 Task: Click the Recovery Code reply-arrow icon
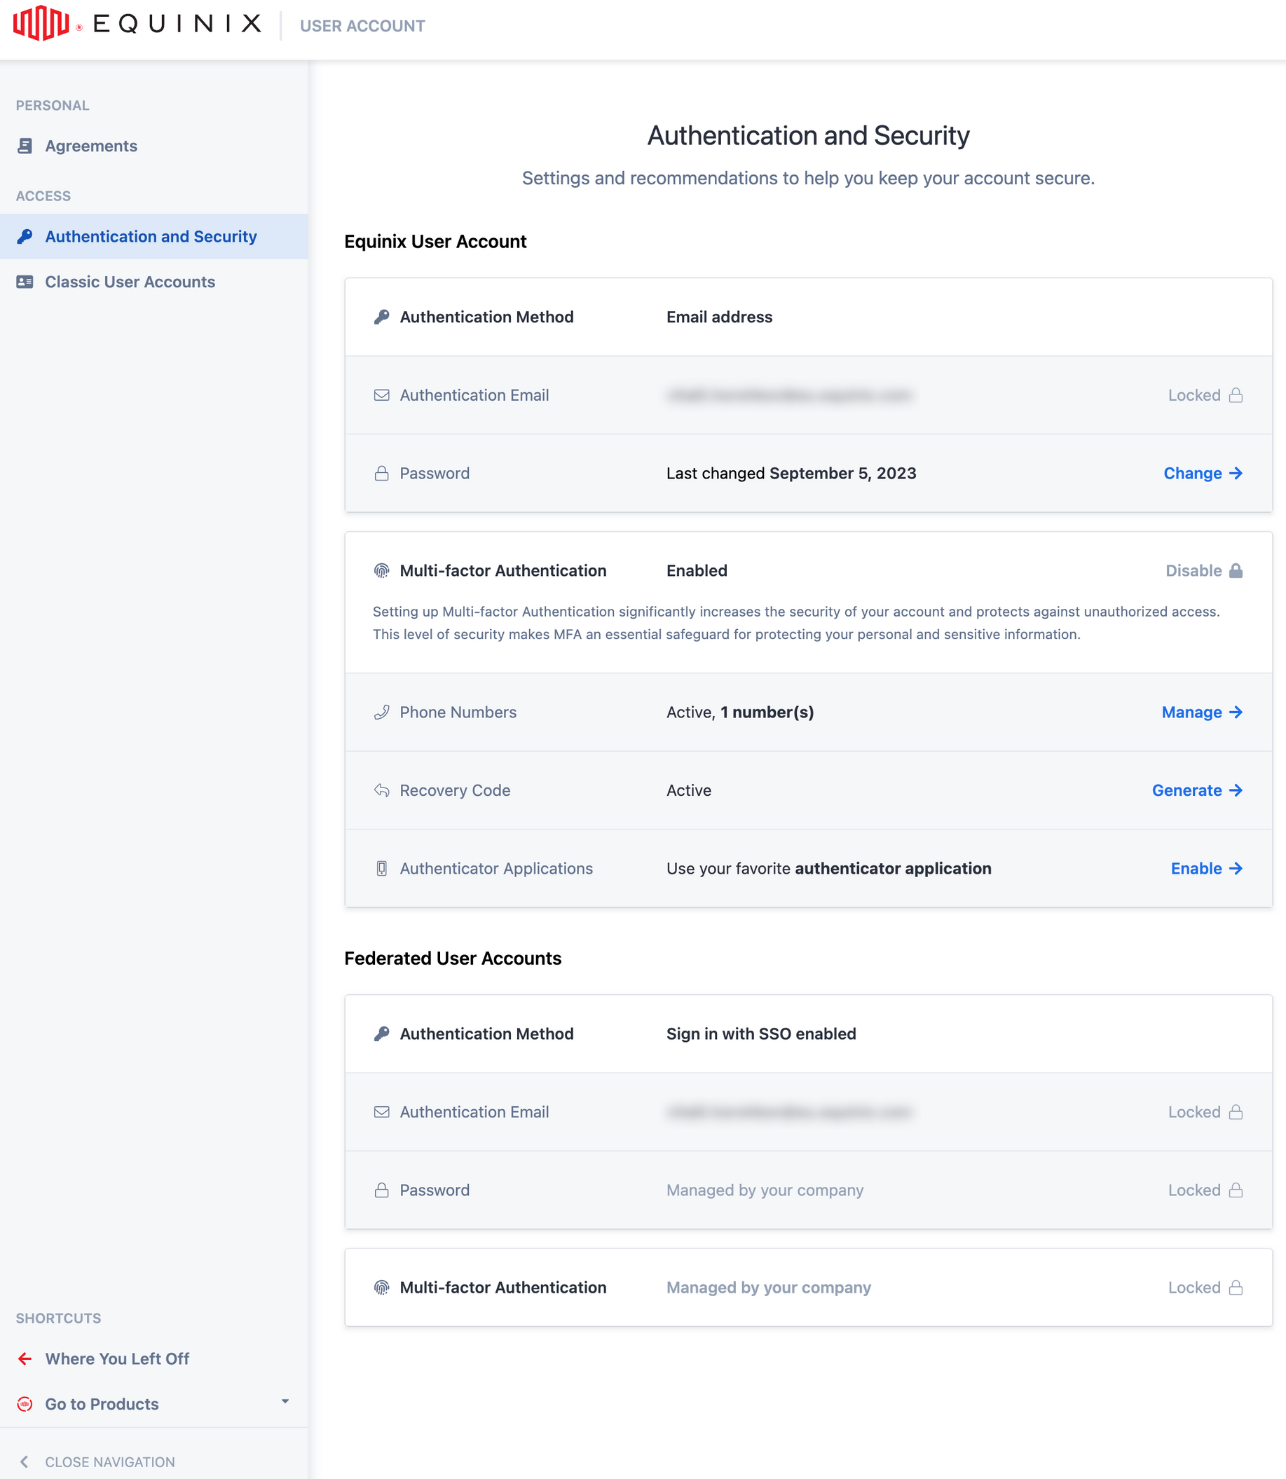click(x=382, y=790)
